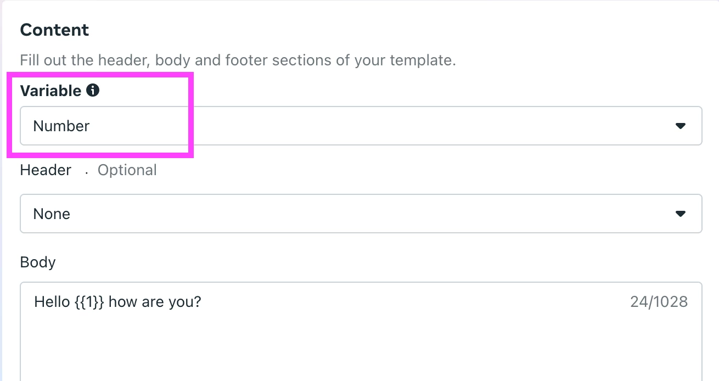Click the 'Header' field label
The height and width of the screenshot is (381, 719).
46,170
